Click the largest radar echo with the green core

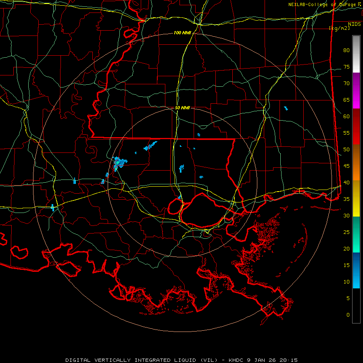[x=120, y=163]
